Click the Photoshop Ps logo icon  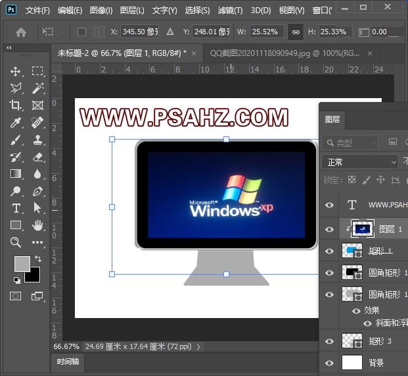11,10
